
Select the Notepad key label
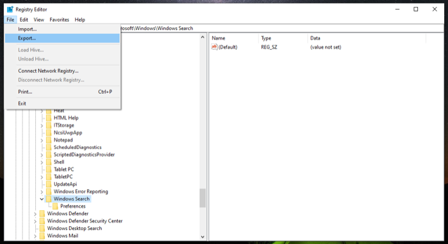point(63,141)
